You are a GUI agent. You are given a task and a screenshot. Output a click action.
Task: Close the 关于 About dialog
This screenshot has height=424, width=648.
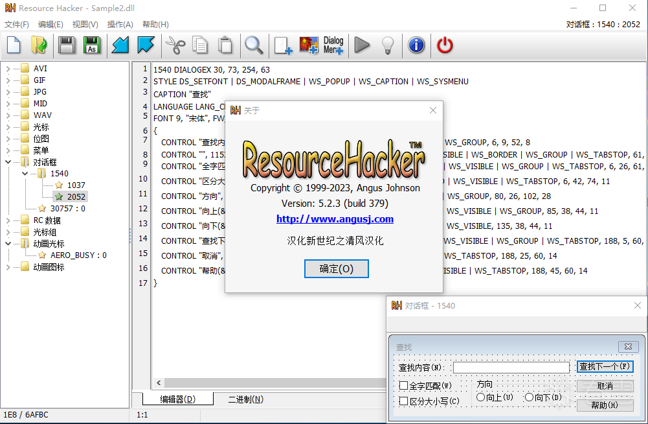pos(432,110)
